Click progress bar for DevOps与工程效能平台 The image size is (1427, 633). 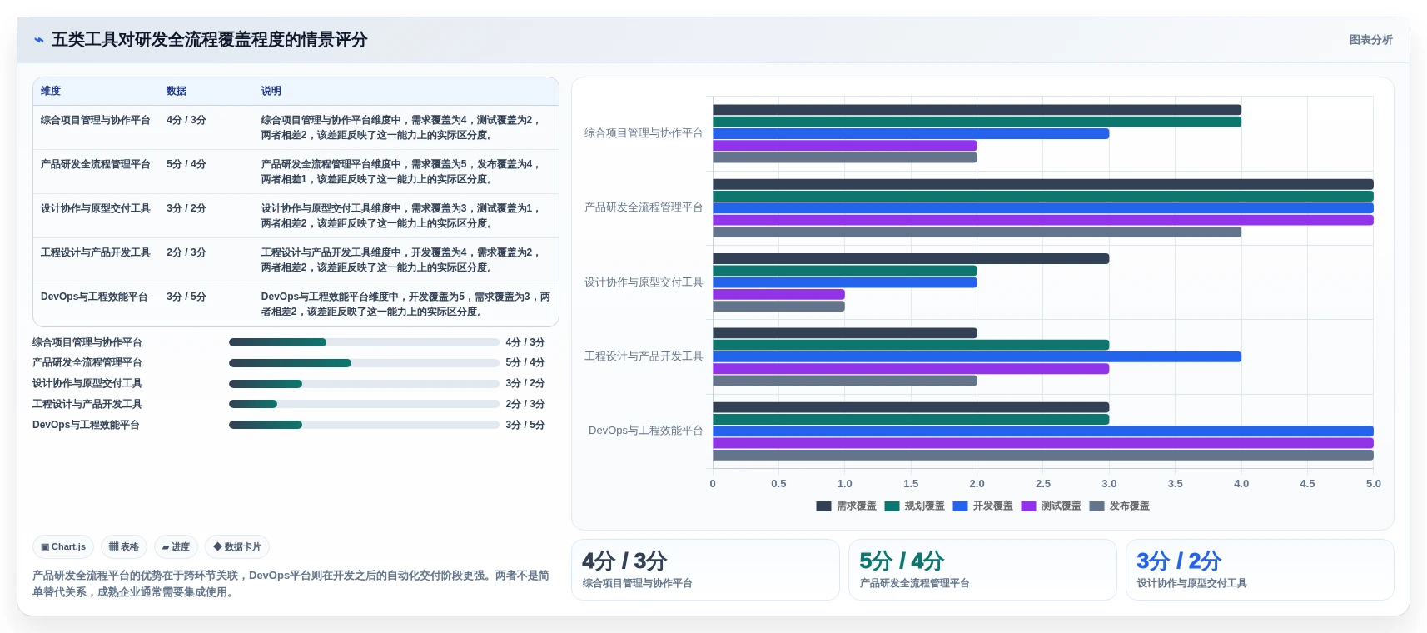364,425
